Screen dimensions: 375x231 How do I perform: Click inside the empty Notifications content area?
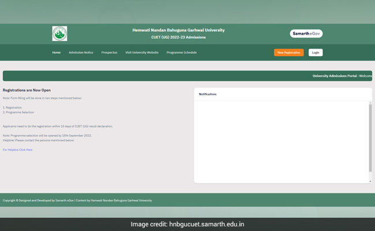[x=281, y=141]
